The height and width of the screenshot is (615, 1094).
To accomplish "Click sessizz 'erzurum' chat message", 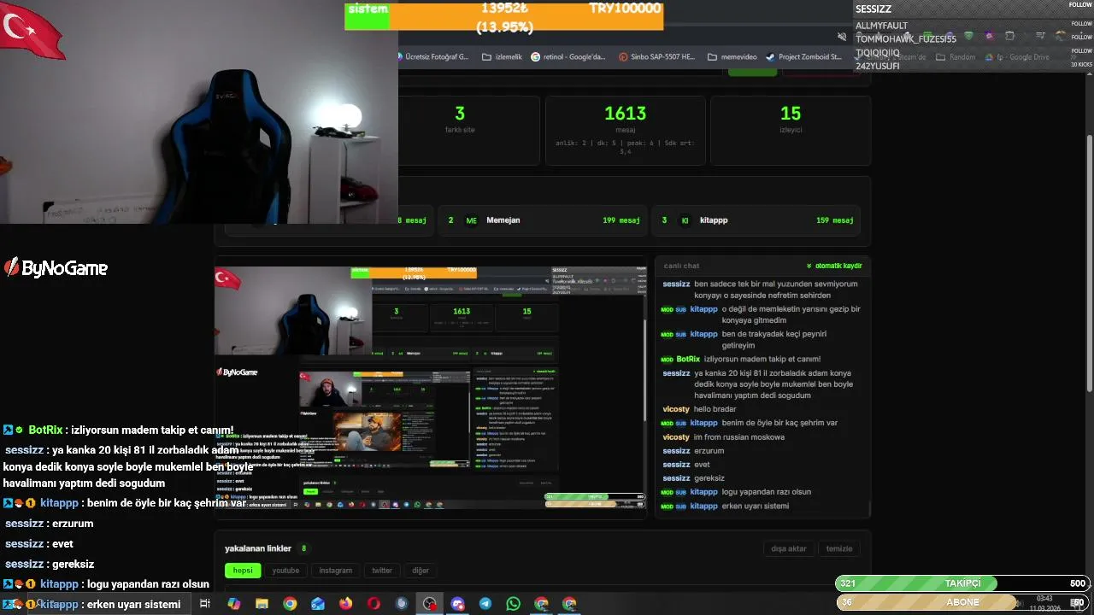I will tap(693, 451).
